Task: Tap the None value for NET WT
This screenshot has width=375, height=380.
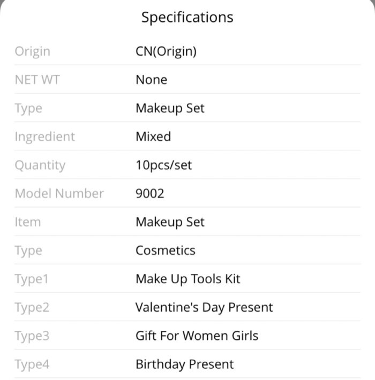Action: [x=152, y=80]
